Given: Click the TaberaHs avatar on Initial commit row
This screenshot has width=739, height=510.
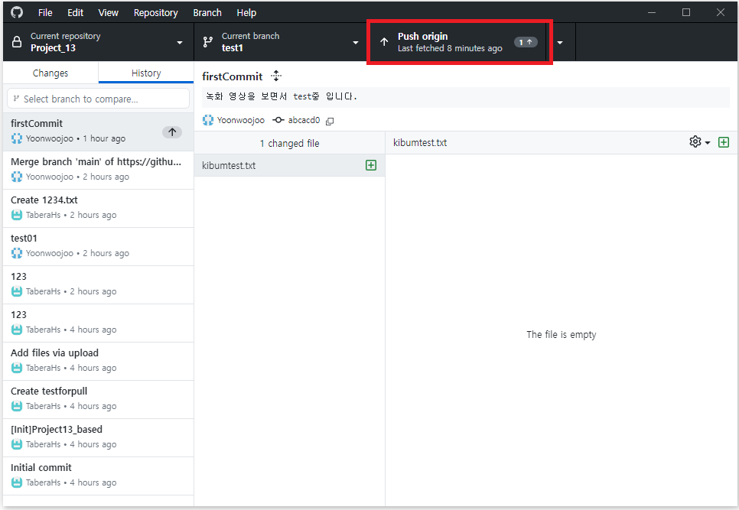Looking at the screenshot, I should [x=17, y=482].
